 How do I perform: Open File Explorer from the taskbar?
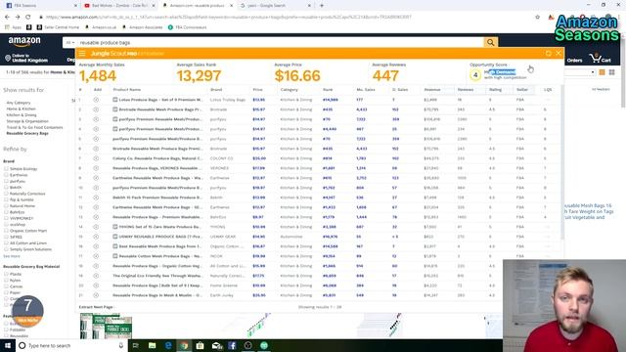coord(153,345)
